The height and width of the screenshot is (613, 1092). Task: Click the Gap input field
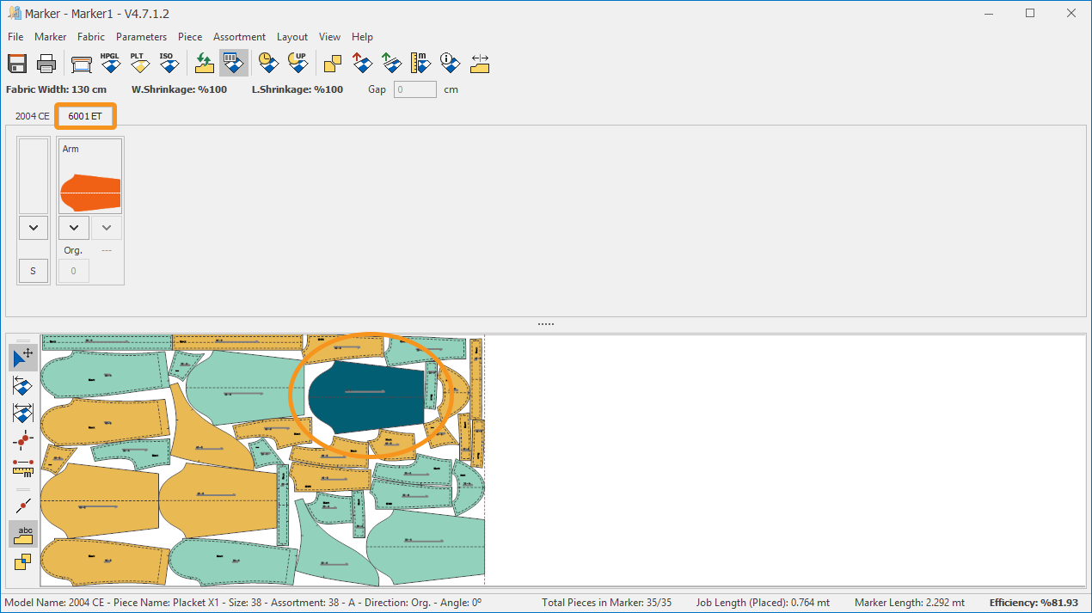[415, 89]
